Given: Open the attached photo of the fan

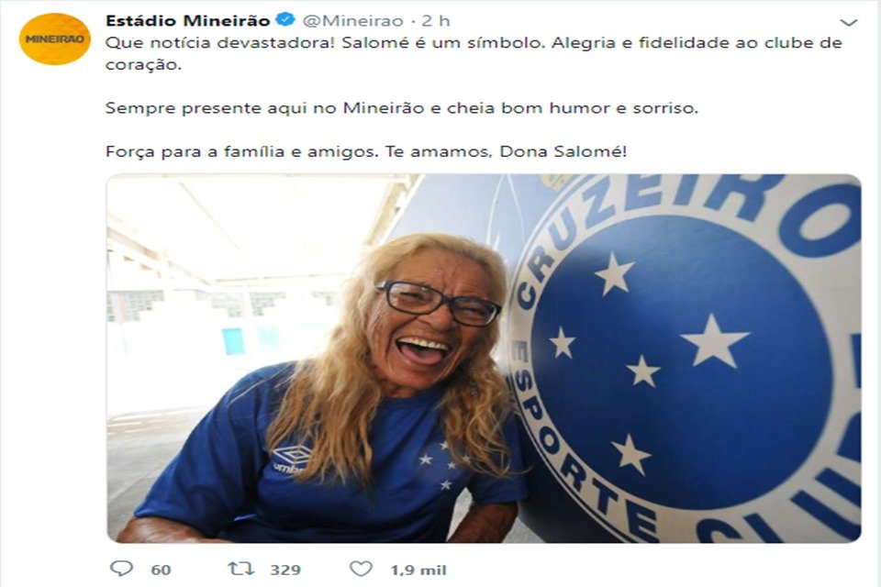Looking at the screenshot, I should [x=484, y=359].
